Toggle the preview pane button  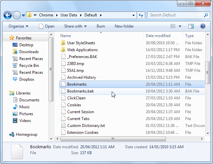click(x=191, y=26)
